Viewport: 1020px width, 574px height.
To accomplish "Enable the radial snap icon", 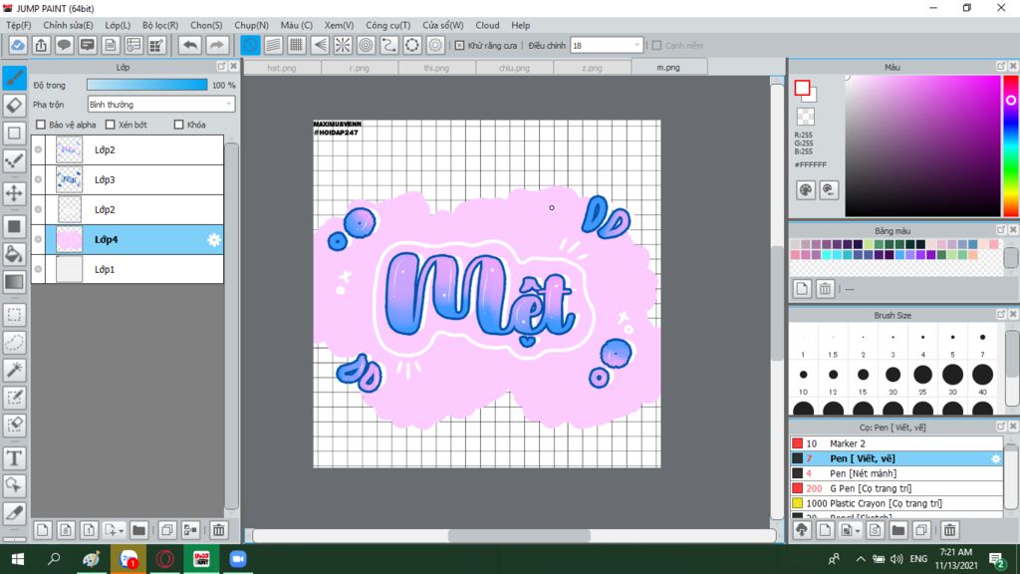I will click(343, 45).
